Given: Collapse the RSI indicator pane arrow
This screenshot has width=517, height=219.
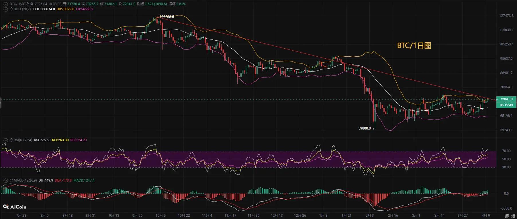Looking at the screenshot, I should [x=5, y=140].
